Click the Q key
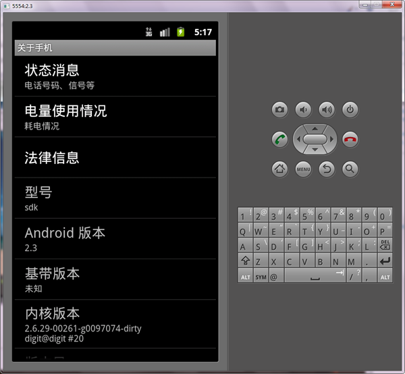Screen dimensions: 405x374 (x=246, y=230)
